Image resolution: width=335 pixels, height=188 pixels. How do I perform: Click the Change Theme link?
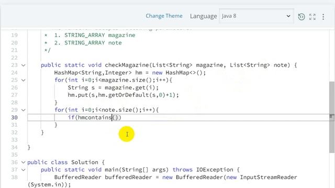pos(164,16)
